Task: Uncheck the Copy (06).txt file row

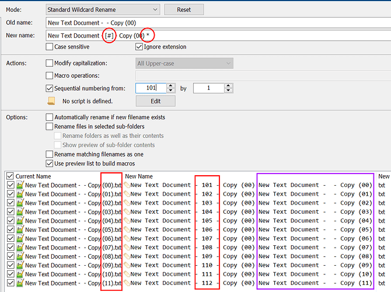Action: 11,238
